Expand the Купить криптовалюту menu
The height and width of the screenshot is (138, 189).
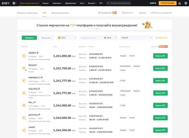tap(30, 3)
